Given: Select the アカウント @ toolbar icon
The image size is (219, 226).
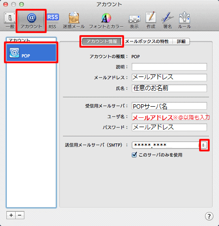Looking at the screenshot, I should click(x=31, y=21).
